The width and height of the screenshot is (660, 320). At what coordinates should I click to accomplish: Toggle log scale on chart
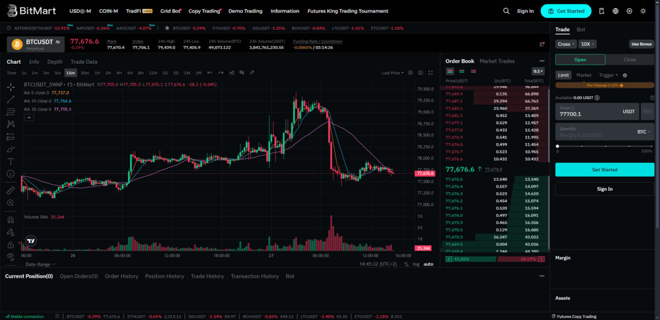(x=415, y=264)
